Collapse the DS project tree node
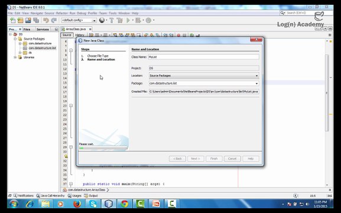Image resolution: width=341 pixels, height=213 pixels. (x=10, y=34)
